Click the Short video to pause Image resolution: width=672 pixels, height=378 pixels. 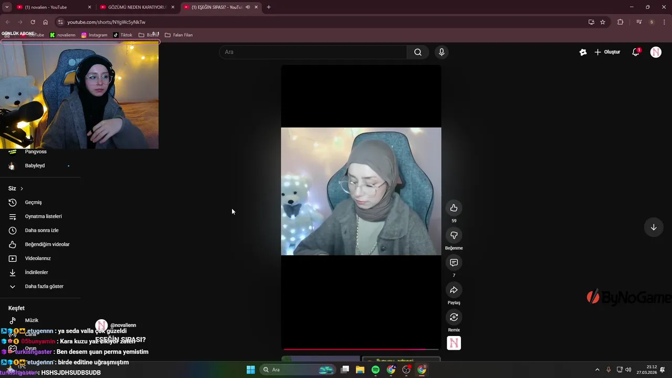point(361,191)
